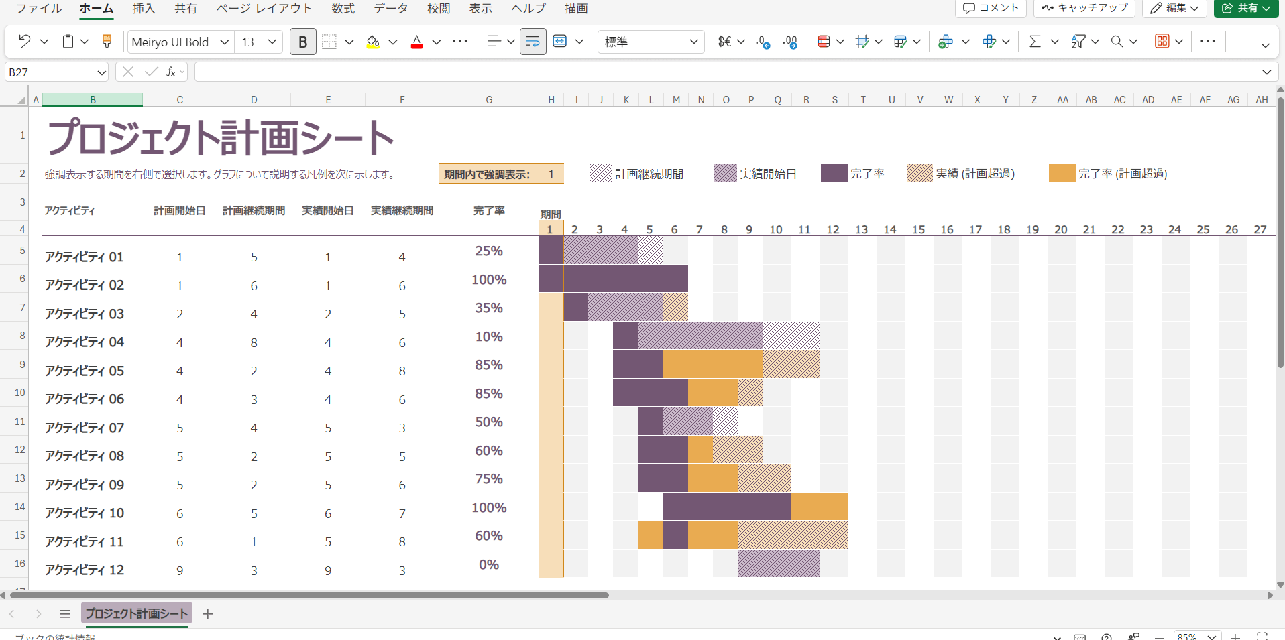Toggle the merge cells button

(559, 42)
